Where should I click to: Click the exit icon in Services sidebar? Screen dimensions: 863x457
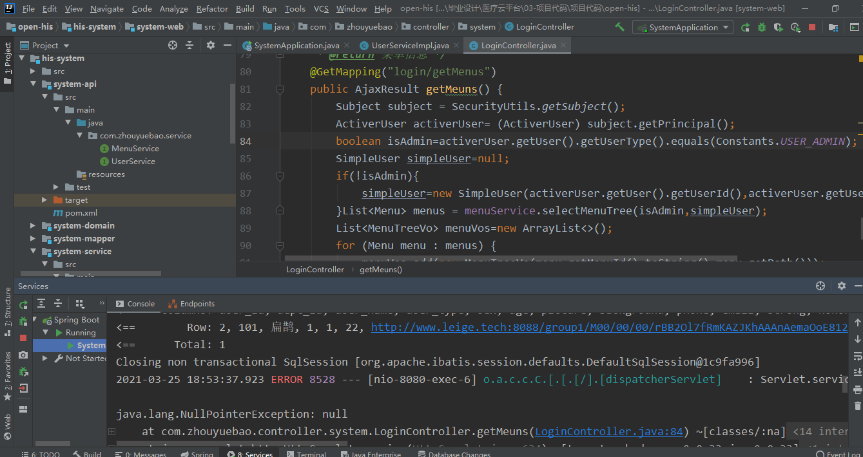(23, 388)
